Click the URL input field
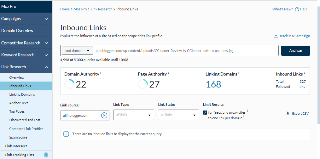 pyautogui.click(x=186, y=51)
